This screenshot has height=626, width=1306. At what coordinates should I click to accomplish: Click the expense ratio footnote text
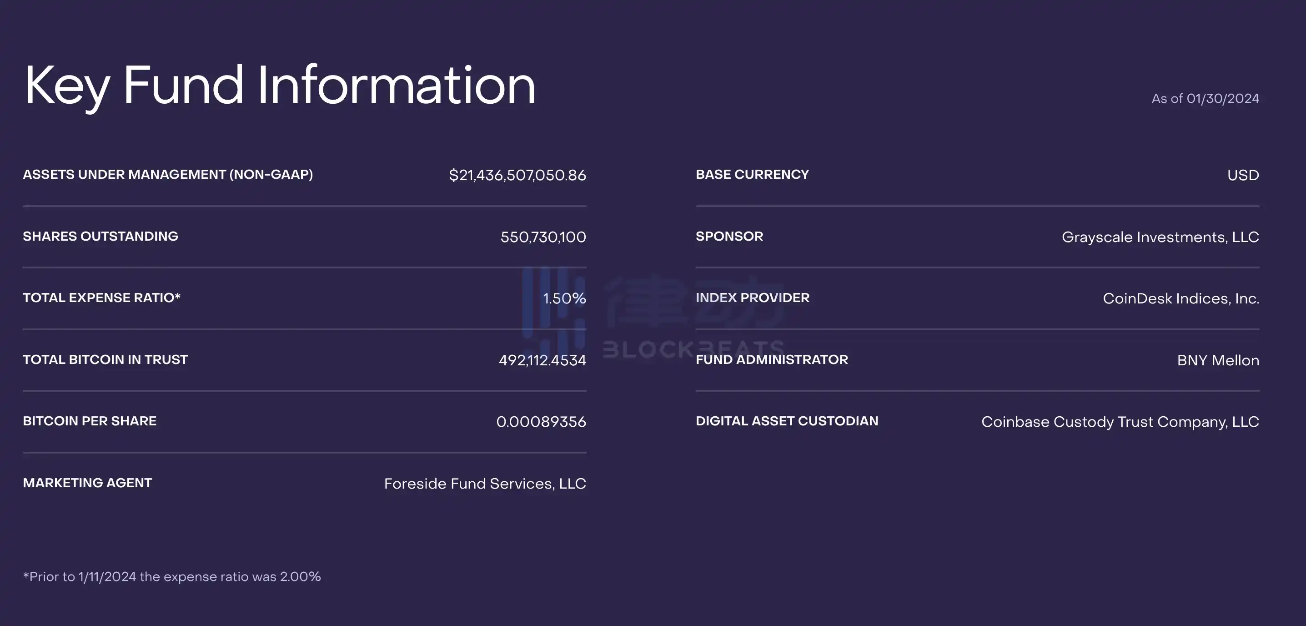pos(172,577)
